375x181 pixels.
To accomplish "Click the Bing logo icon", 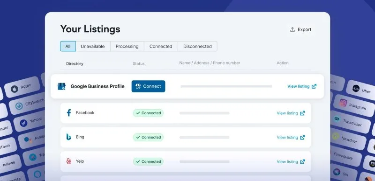I will click(x=68, y=137).
